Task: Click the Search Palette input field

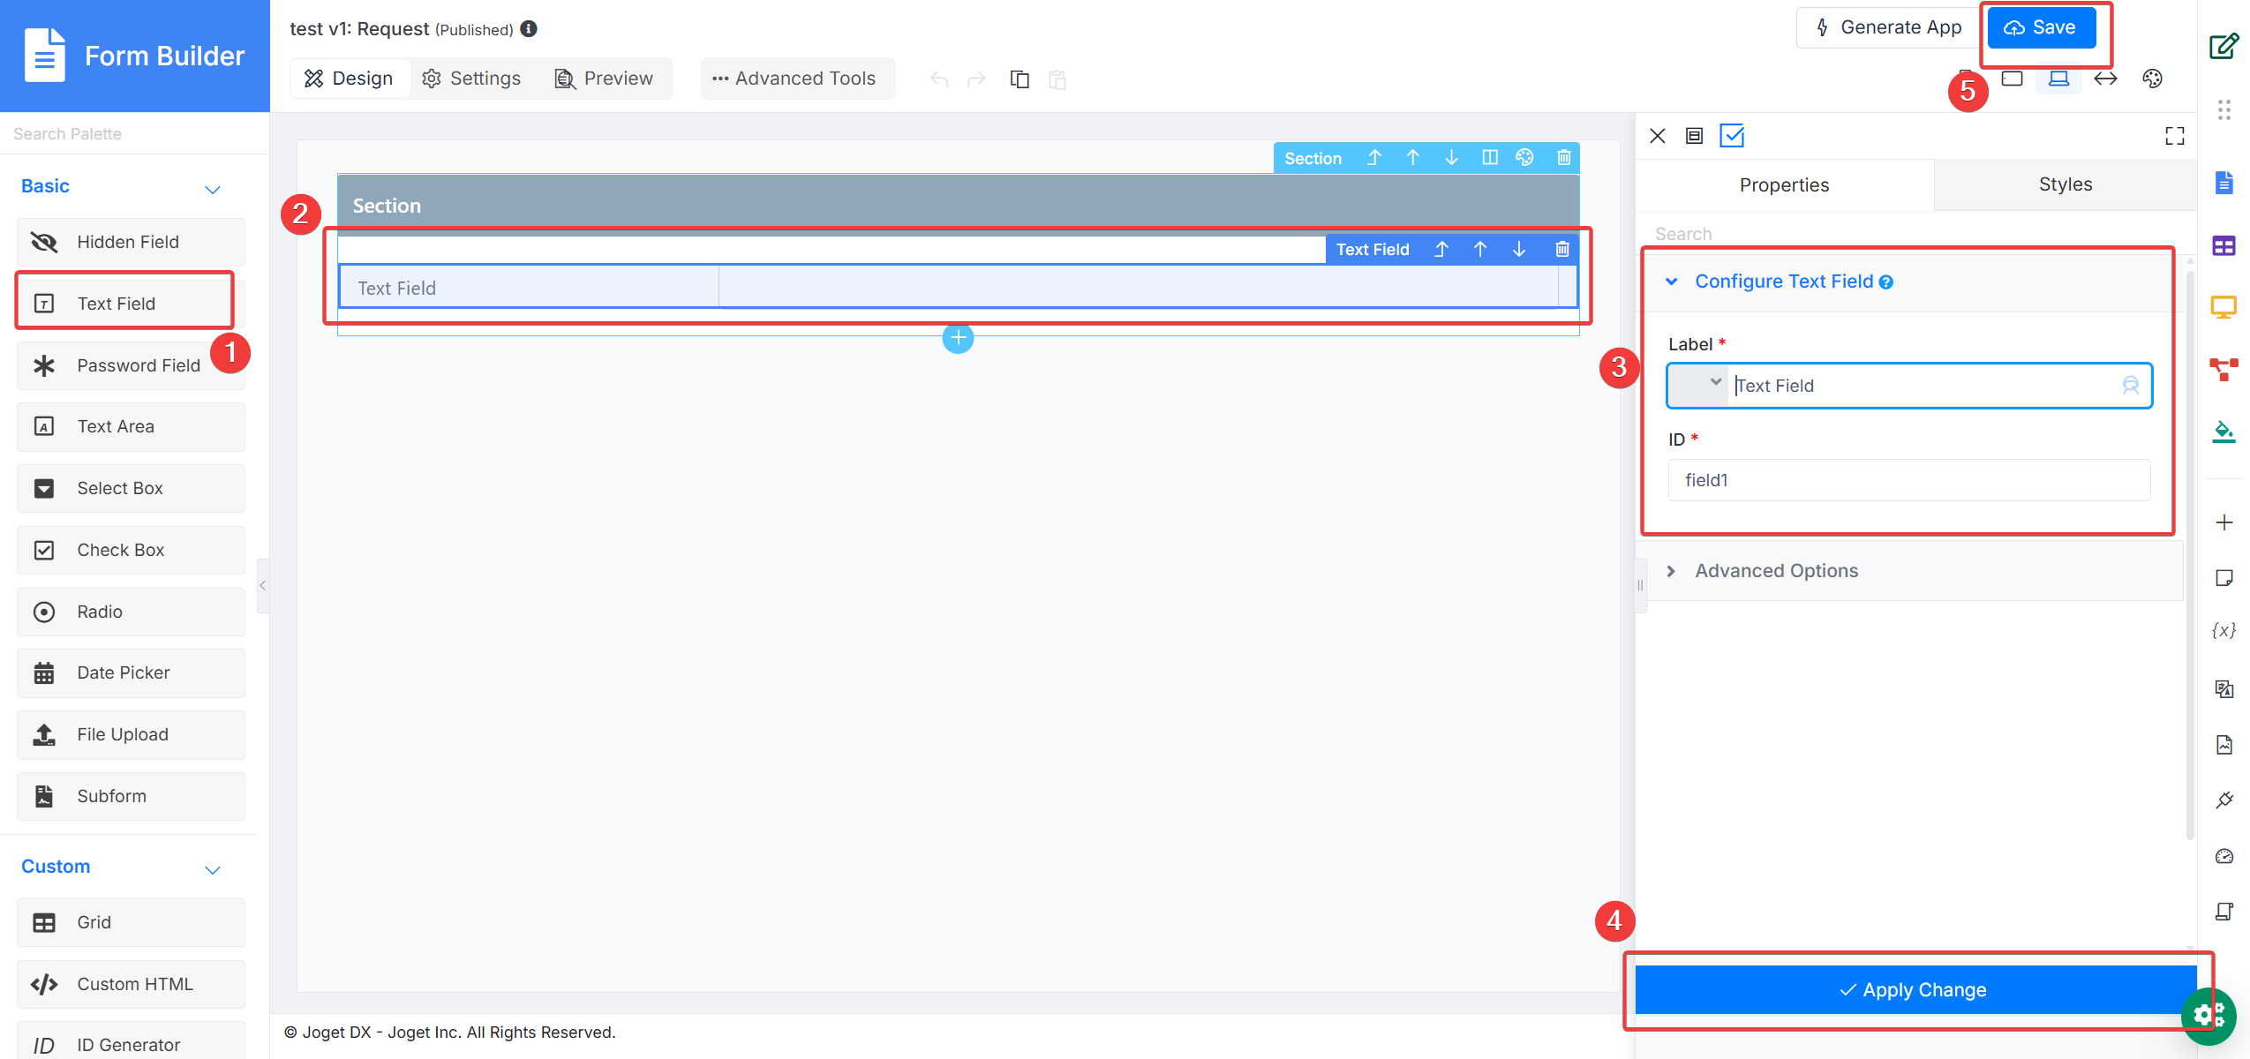Action: coord(134,134)
